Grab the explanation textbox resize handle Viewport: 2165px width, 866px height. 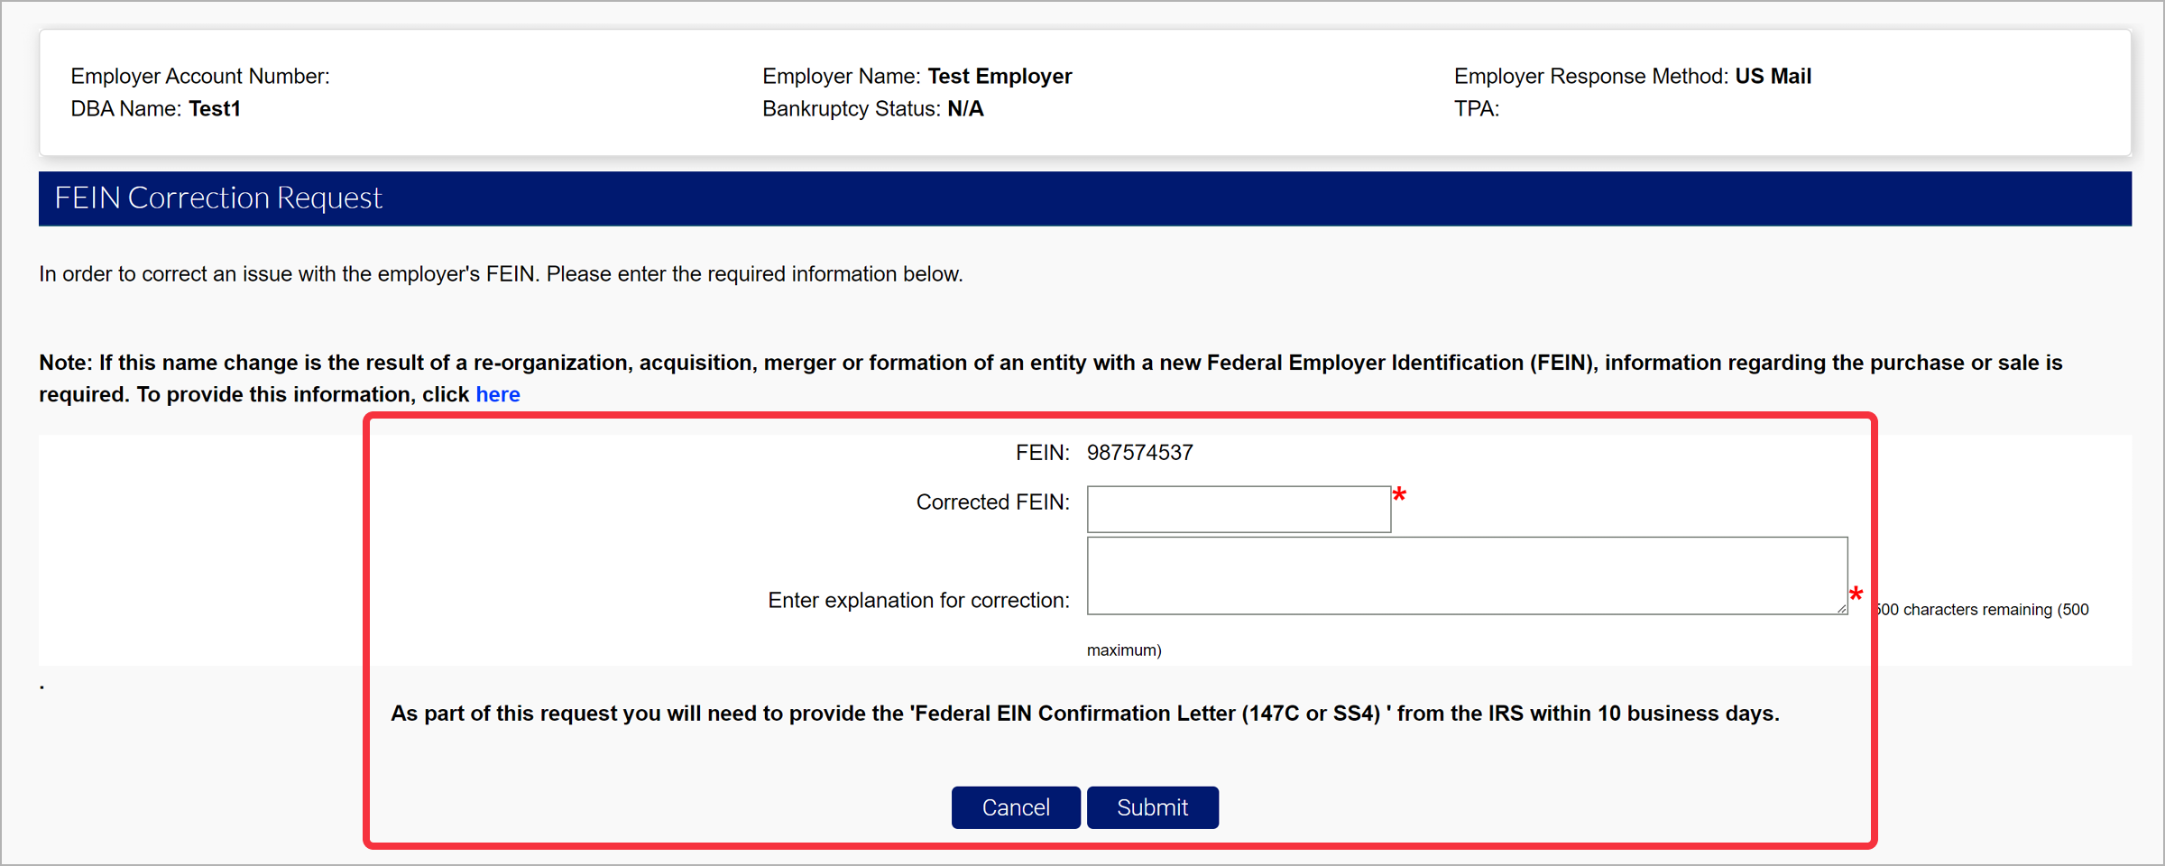tap(1841, 609)
